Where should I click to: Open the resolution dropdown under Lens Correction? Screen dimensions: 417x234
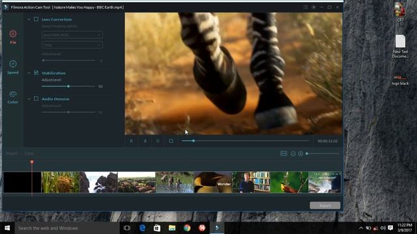pyautogui.click(x=72, y=45)
